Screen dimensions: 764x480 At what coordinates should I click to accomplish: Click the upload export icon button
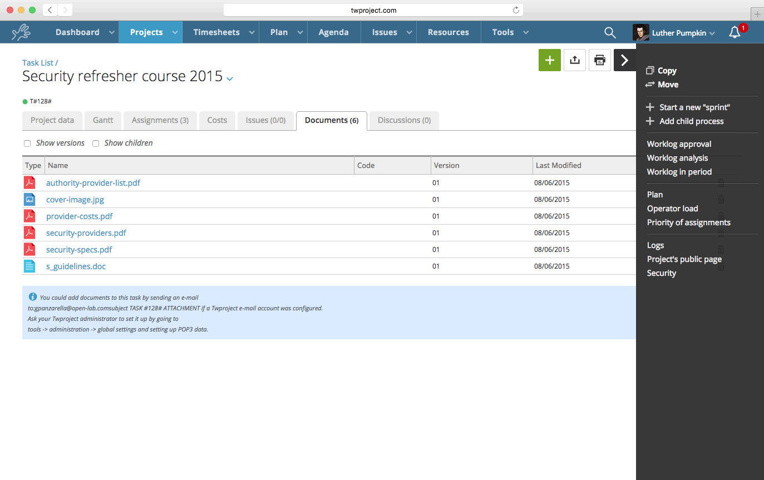(x=575, y=60)
